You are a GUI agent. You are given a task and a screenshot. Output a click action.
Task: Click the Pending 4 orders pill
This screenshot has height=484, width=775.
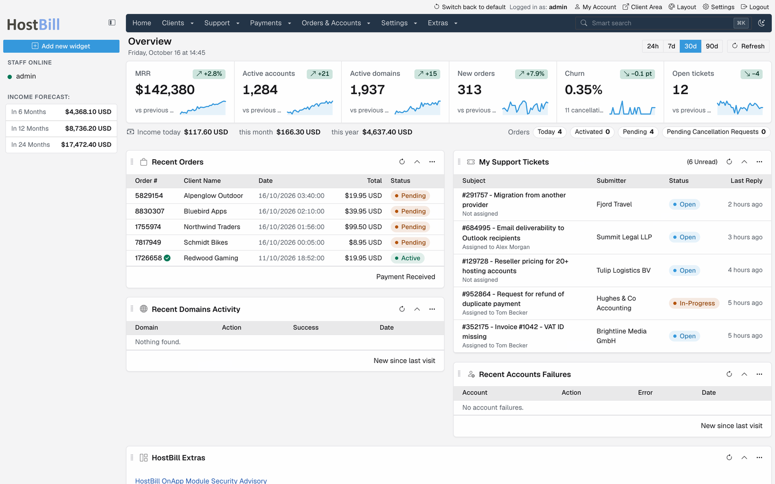638,132
